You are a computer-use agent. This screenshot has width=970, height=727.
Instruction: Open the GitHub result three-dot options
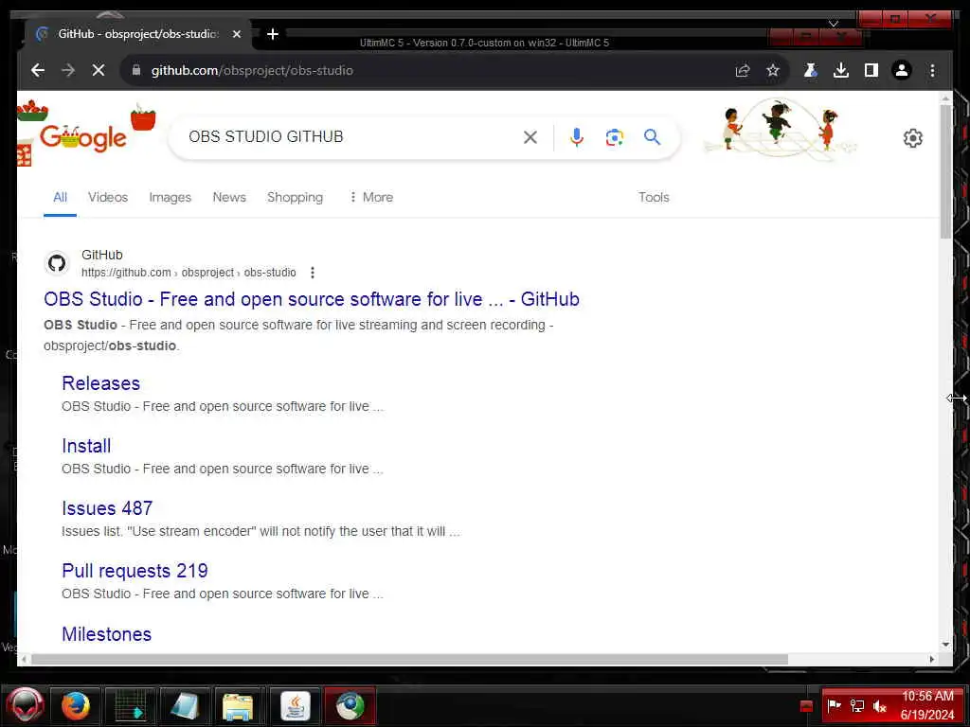[313, 273]
